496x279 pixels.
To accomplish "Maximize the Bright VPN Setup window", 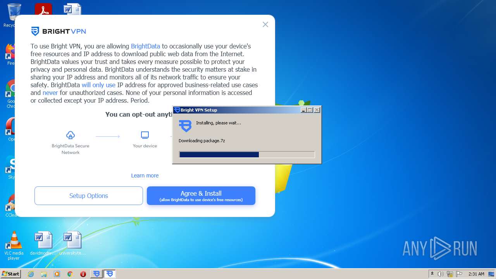I will pyautogui.click(x=310, y=110).
